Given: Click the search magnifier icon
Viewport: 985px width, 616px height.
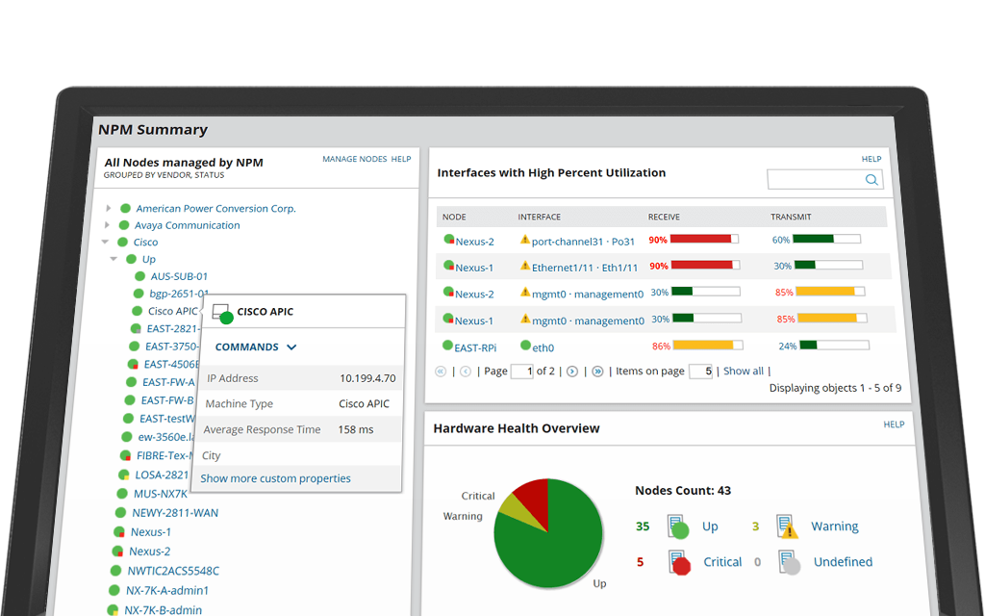Looking at the screenshot, I should click(x=871, y=180).
